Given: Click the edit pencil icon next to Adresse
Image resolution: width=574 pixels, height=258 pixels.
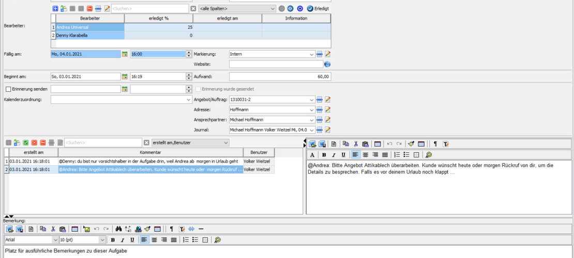Looking at the screenshot, I should tap(327, 109).
